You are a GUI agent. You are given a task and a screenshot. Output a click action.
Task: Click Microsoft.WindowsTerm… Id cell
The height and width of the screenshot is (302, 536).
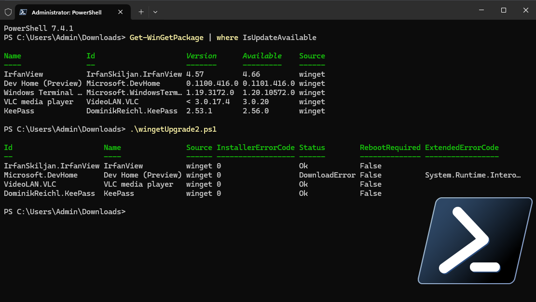click(x=134, y=93)
